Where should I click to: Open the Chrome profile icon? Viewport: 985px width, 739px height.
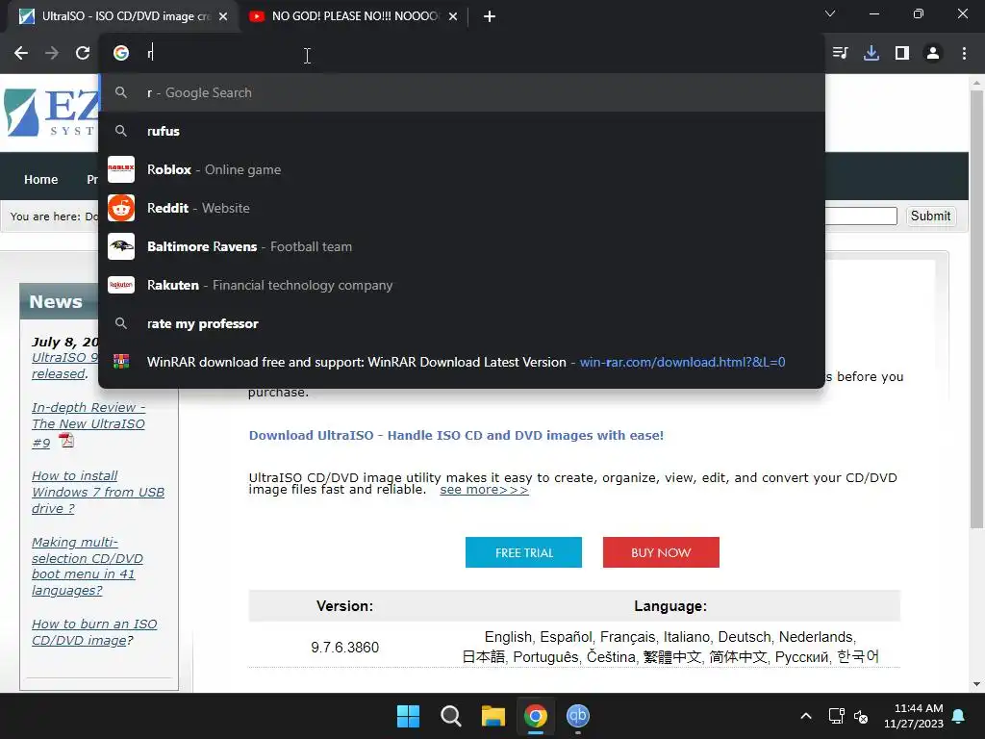tap(933, 53)
